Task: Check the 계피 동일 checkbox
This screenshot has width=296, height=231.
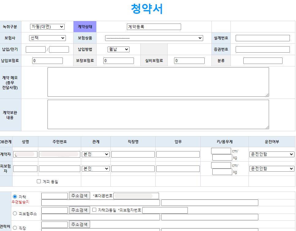Action: (x=39, y=181)
